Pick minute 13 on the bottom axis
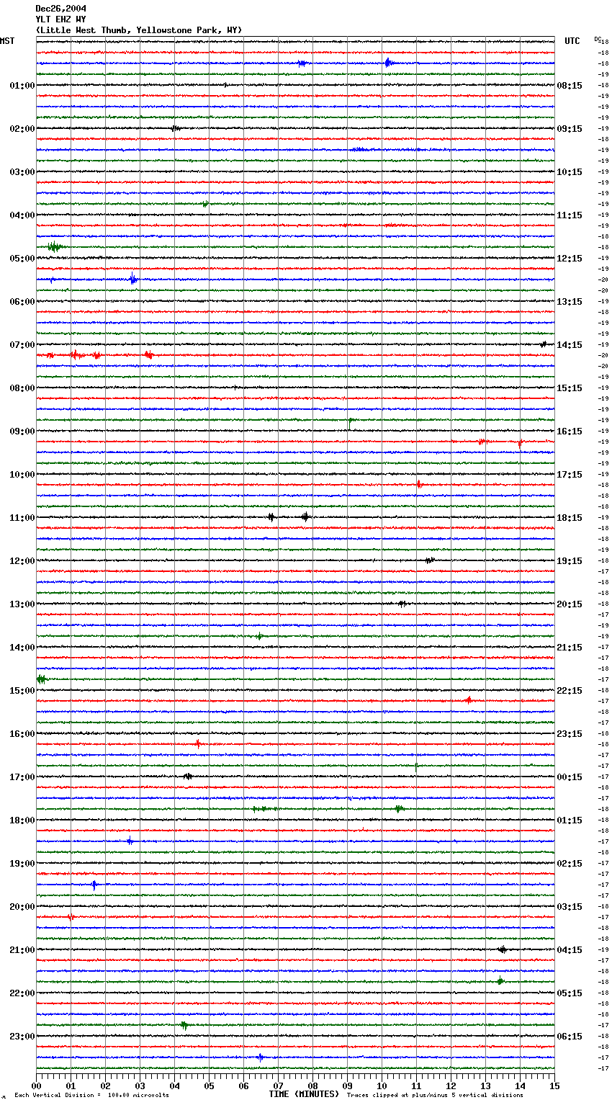Image resolution: width=612 pixels, height=1105 pixels. click(485, 1086)
